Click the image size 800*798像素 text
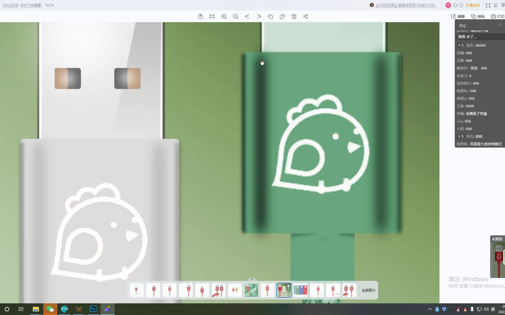The width and height of the screenshot is (505, 315). (x=31, y=5)
